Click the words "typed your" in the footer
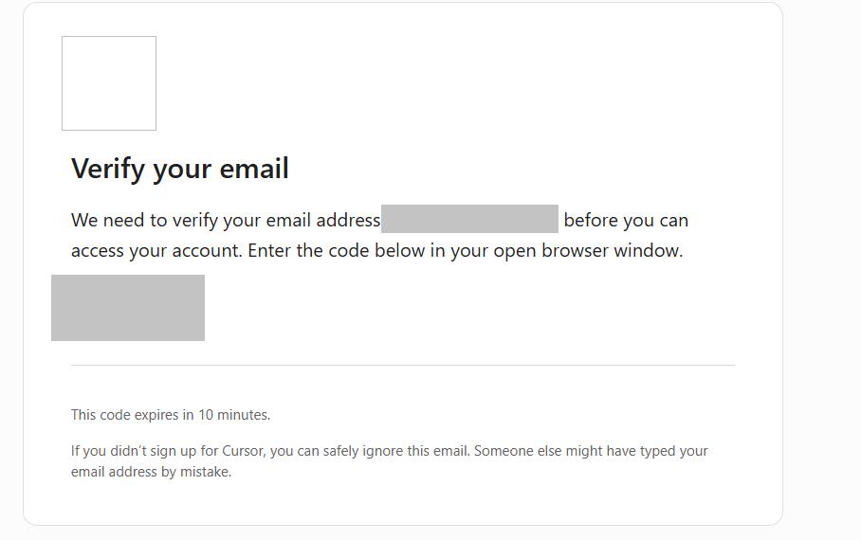This screenshot has width=861, height=540. (674, 451)
